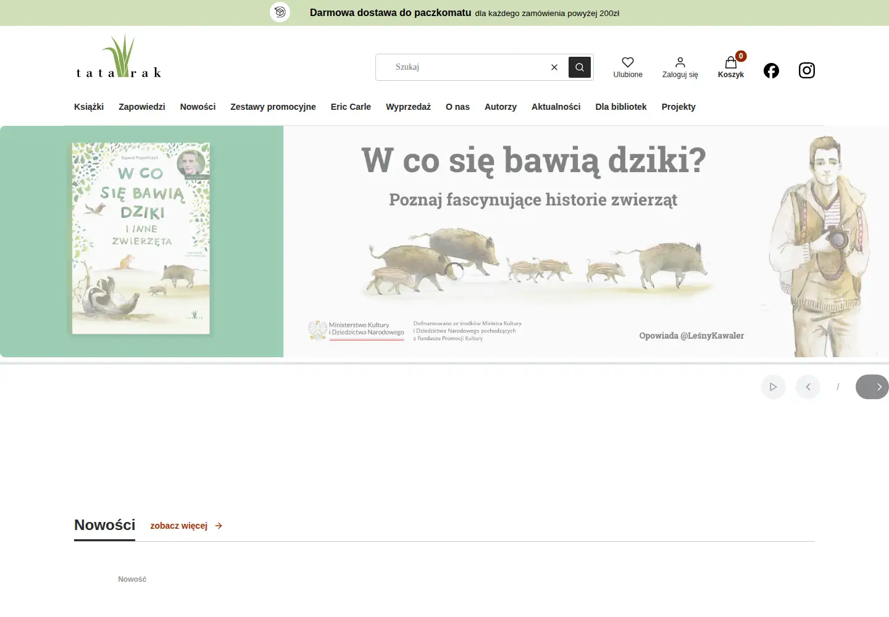Click the Zaloguj się user icon

(680, 62)
